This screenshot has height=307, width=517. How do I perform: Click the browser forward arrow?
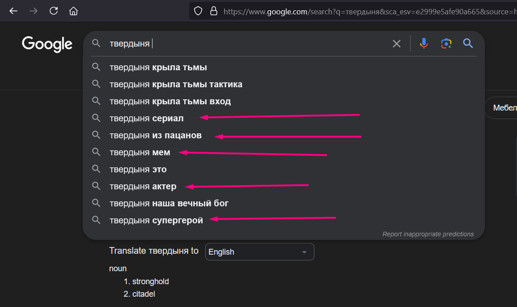pyautogui.click(x=33, y=11)
